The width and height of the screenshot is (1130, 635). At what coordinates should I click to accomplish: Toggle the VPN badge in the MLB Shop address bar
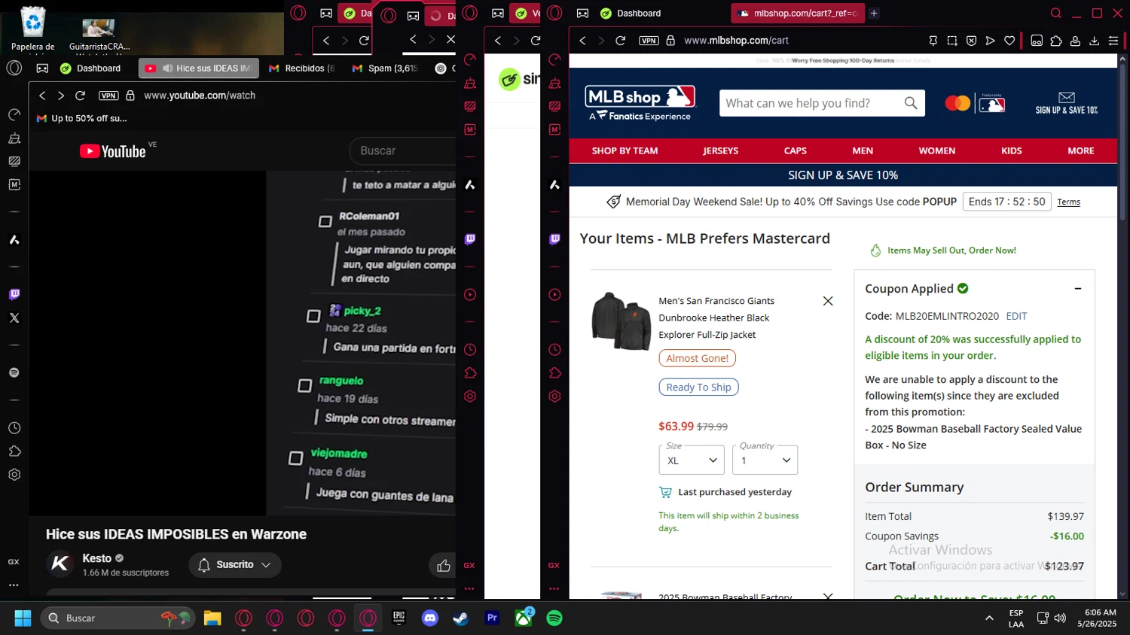649,41
